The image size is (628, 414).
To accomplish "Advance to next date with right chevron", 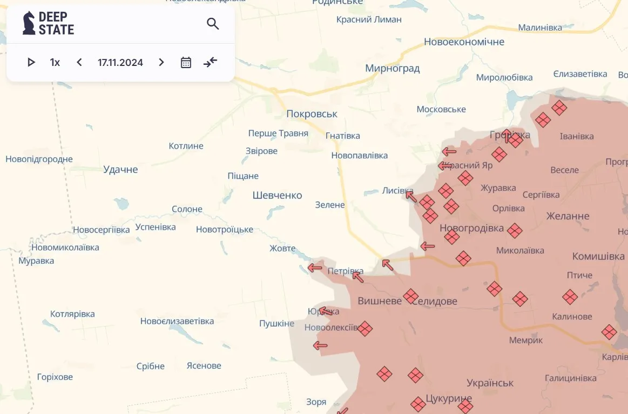I will [161, 62].
